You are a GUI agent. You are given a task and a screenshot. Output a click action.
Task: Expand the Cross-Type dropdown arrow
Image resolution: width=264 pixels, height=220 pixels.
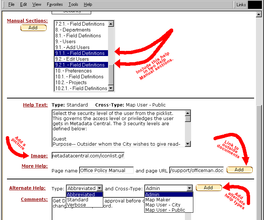tap(189, 188)
